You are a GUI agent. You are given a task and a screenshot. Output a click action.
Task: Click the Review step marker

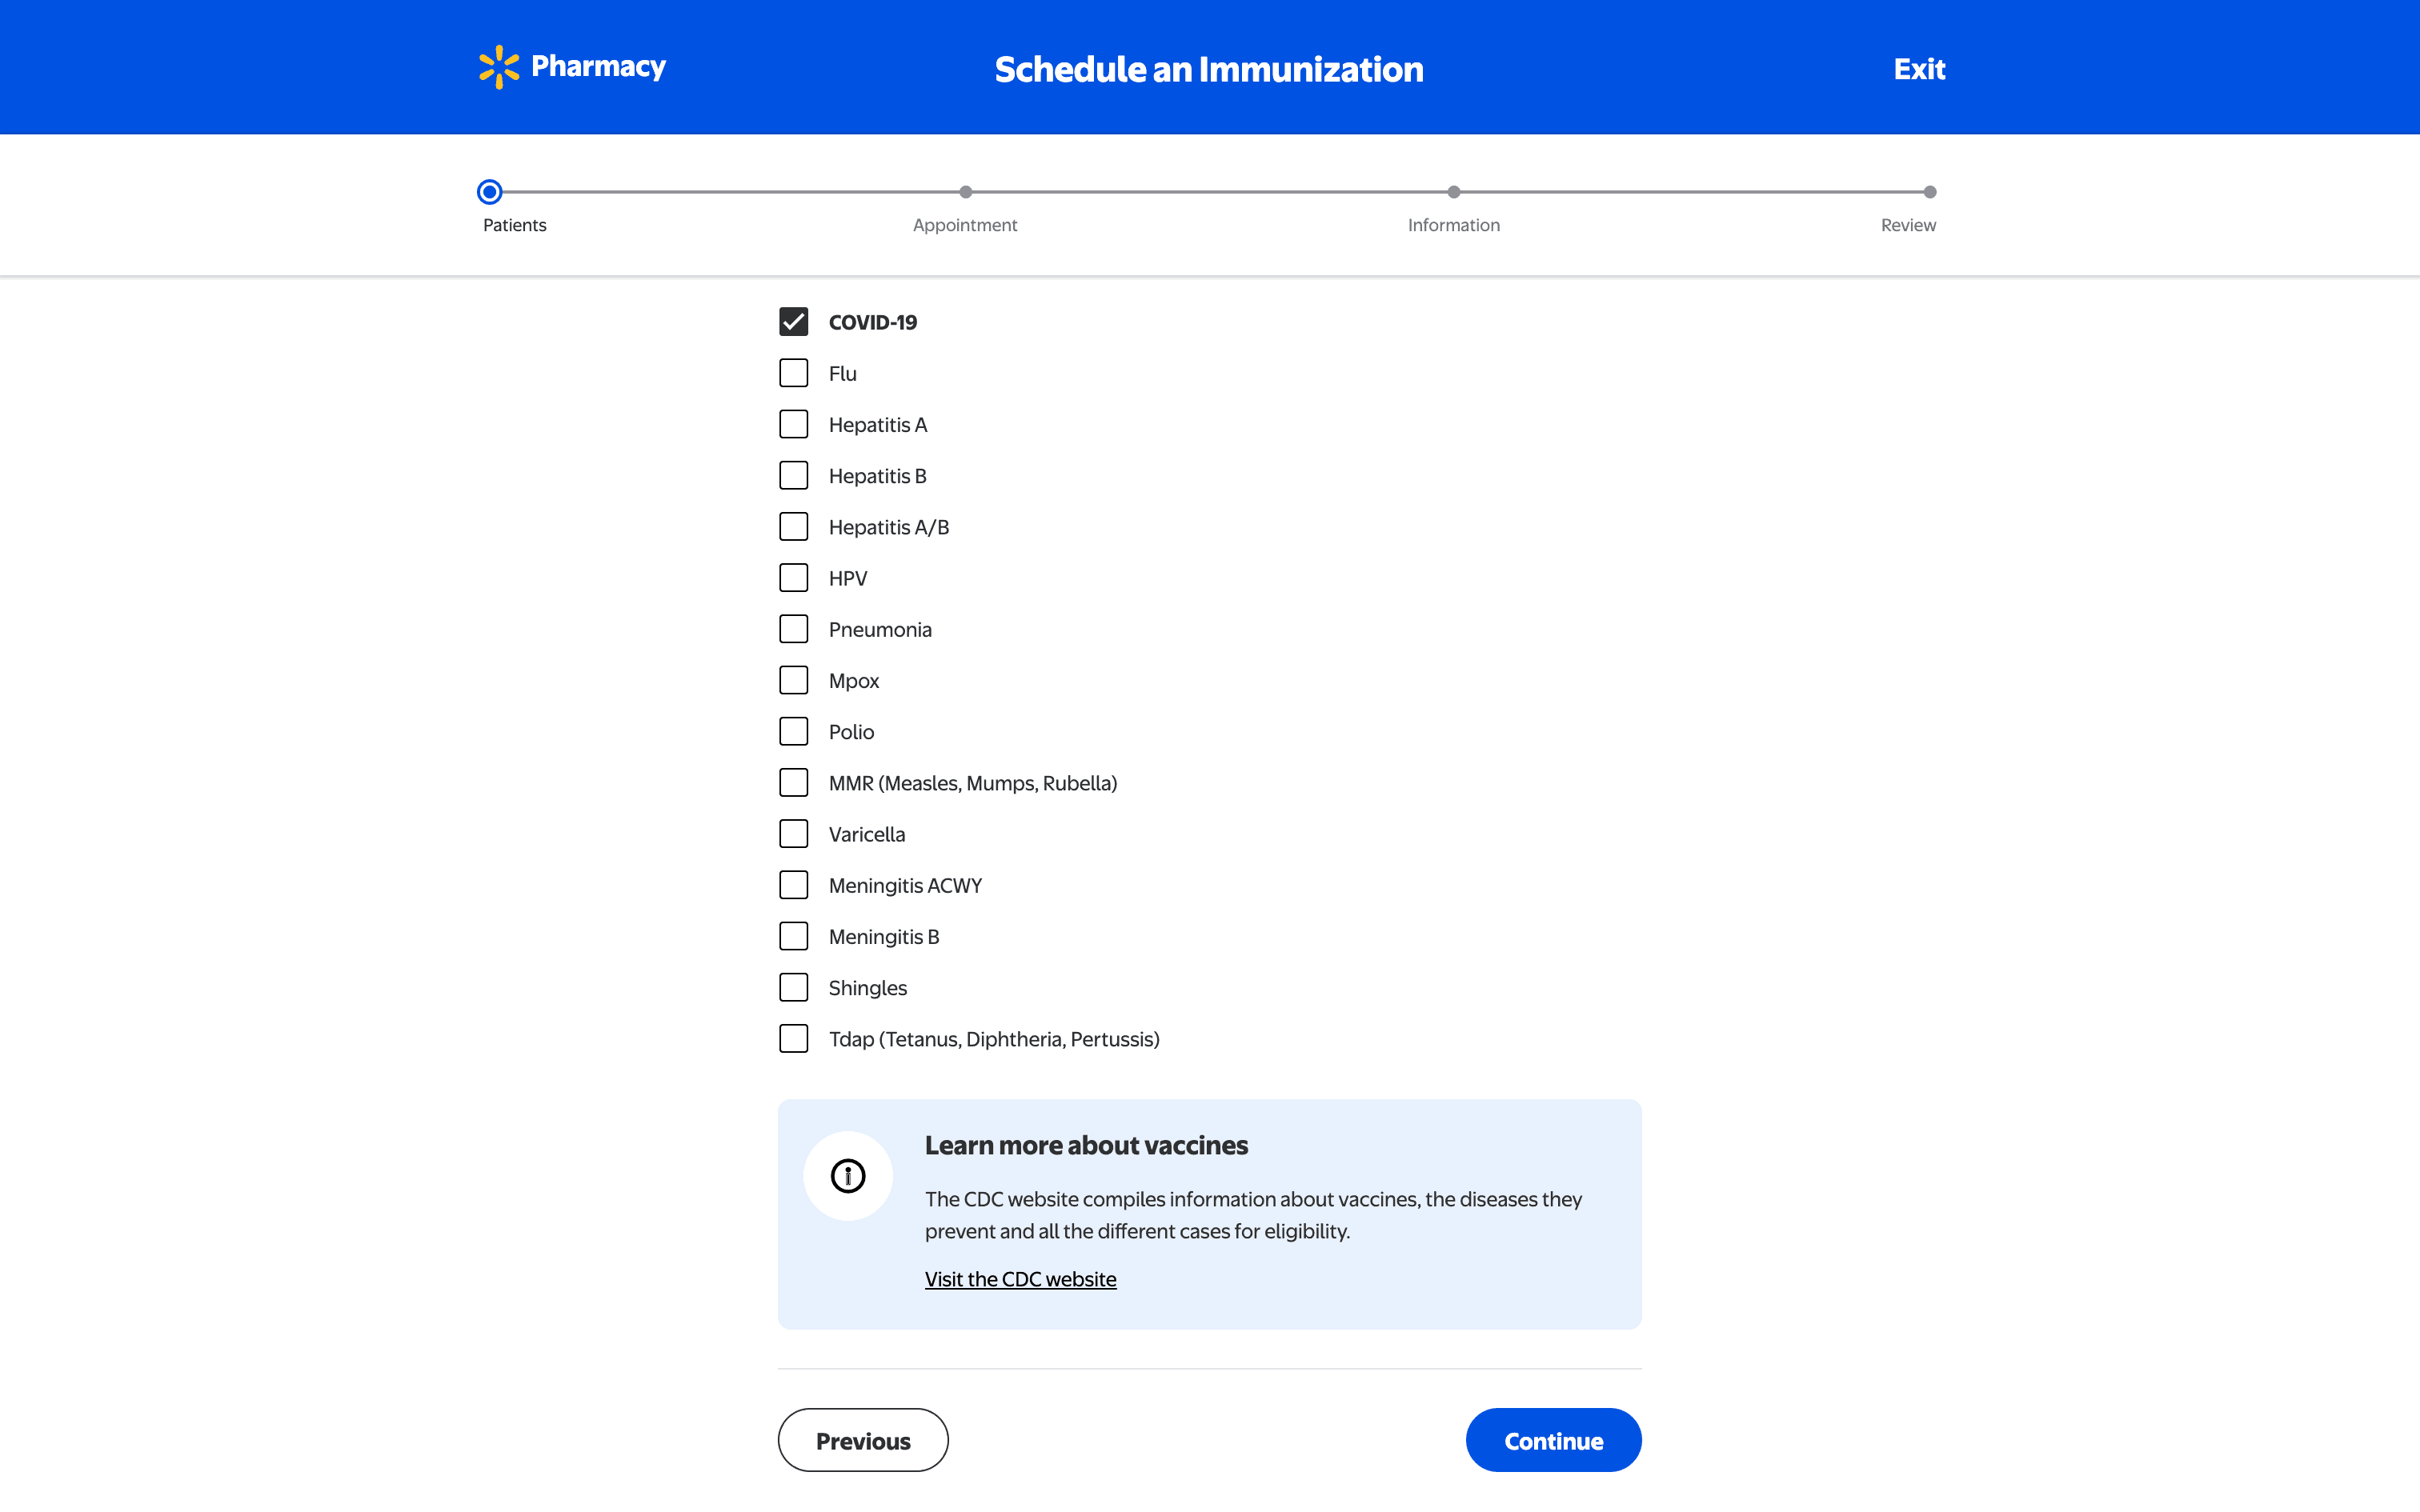pyautogui.click(x=1929, y=192)
